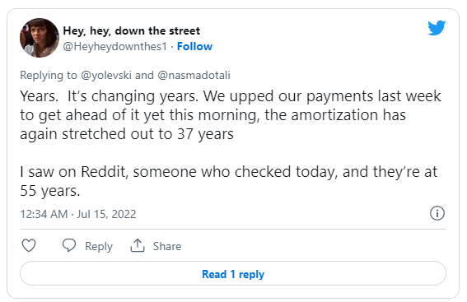Click the '55 years.' closing line
The width and height of the screenshot is (467, 302).
click(x=50, y=191)
